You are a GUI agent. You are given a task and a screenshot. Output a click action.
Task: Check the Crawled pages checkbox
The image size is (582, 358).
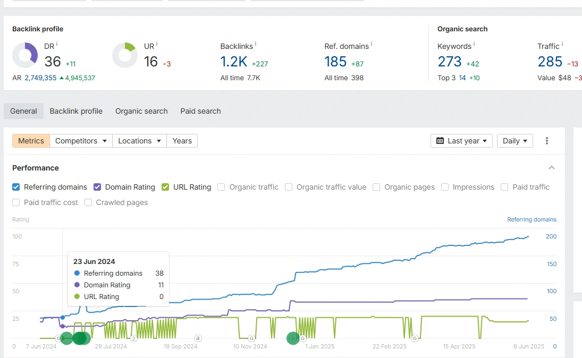pyautogui.click(x=89, y=202)
